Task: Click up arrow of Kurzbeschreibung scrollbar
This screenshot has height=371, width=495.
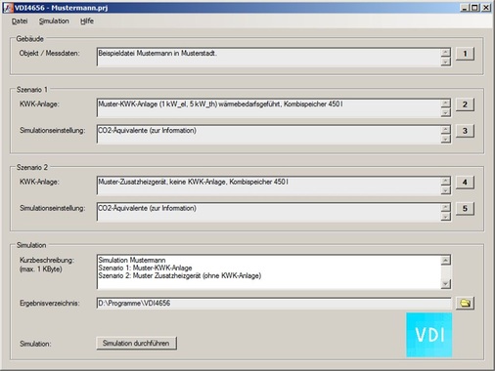Action: click(x=446, y=260)
